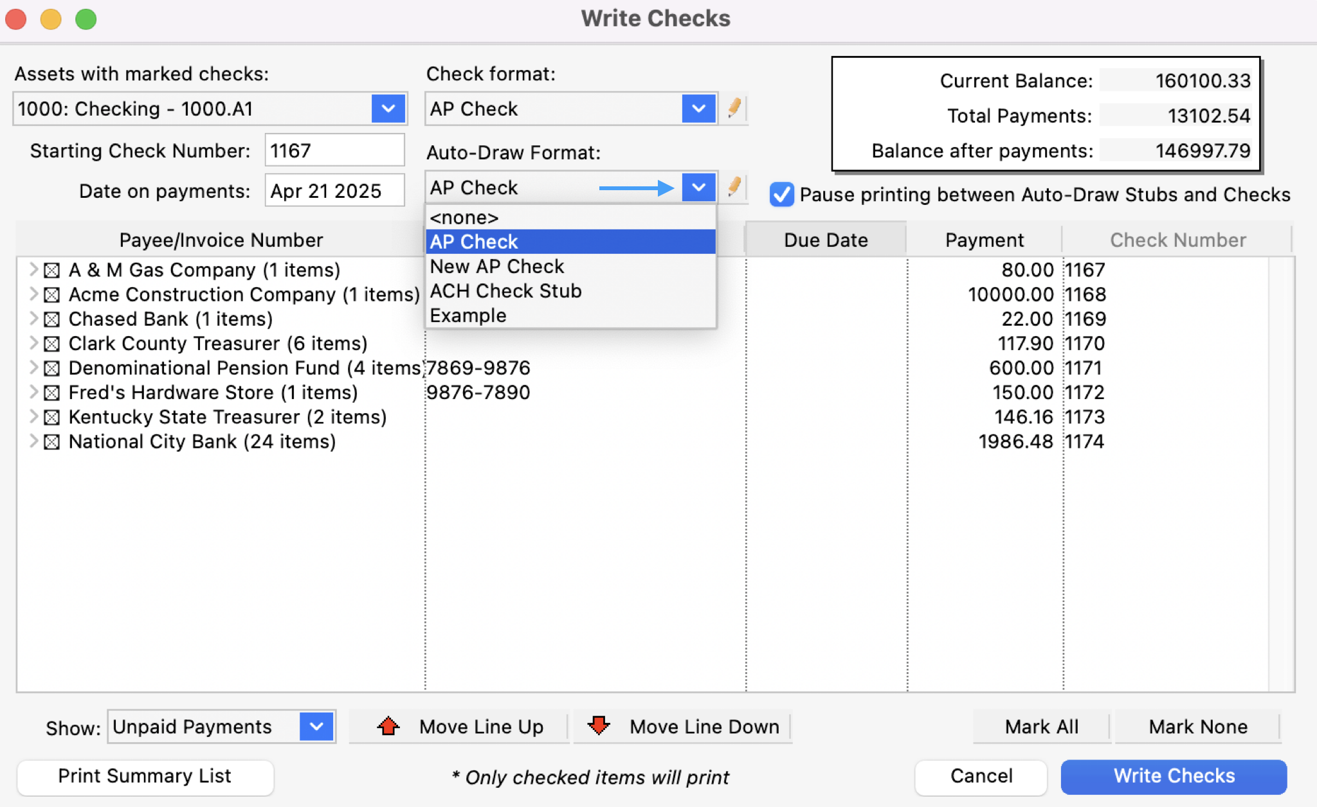The height and width of the screenshot is (807, 1317).
Task: Choose ACH Check Stub option
Action: click(505, 291)
